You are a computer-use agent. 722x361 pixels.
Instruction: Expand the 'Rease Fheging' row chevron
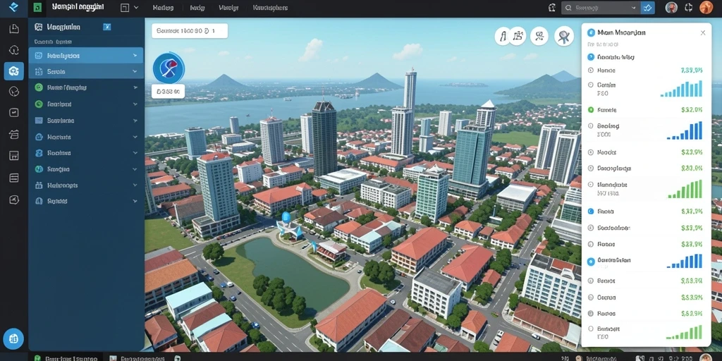click(135, 87)
